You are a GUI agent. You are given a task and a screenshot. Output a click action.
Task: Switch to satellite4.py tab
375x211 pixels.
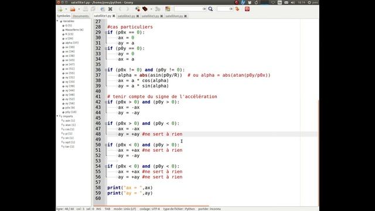tap(174, 16)
